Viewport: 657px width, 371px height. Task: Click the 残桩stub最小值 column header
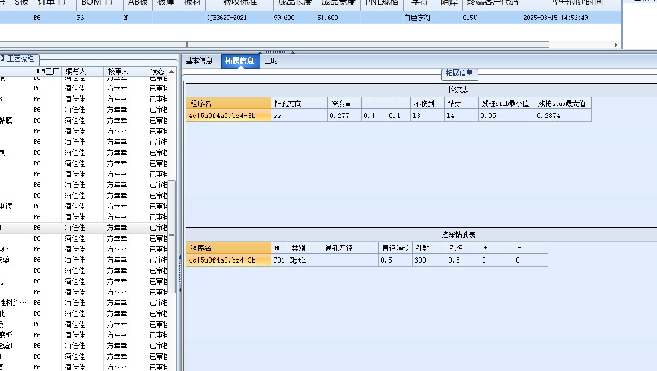pos(506,103)
